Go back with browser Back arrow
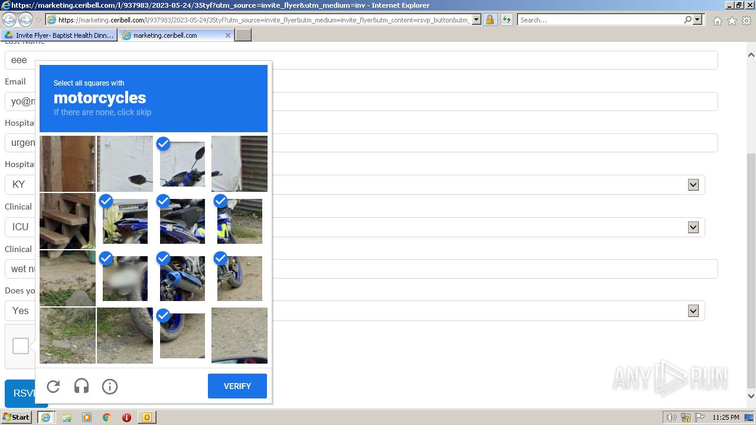The width and height of the screenshot is (756, 425). click(x=9, y=19)
